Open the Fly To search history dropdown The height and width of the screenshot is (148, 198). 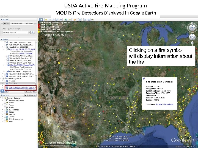[x=29, y=32]
